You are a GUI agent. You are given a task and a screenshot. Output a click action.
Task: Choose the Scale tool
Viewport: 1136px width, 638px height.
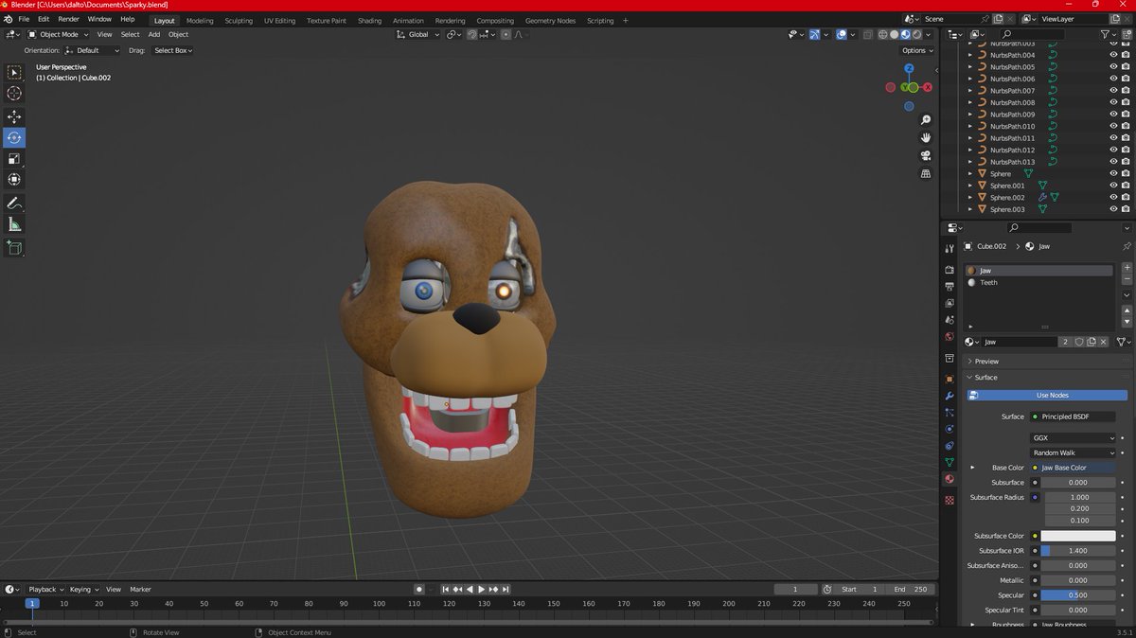pos(14,158)
